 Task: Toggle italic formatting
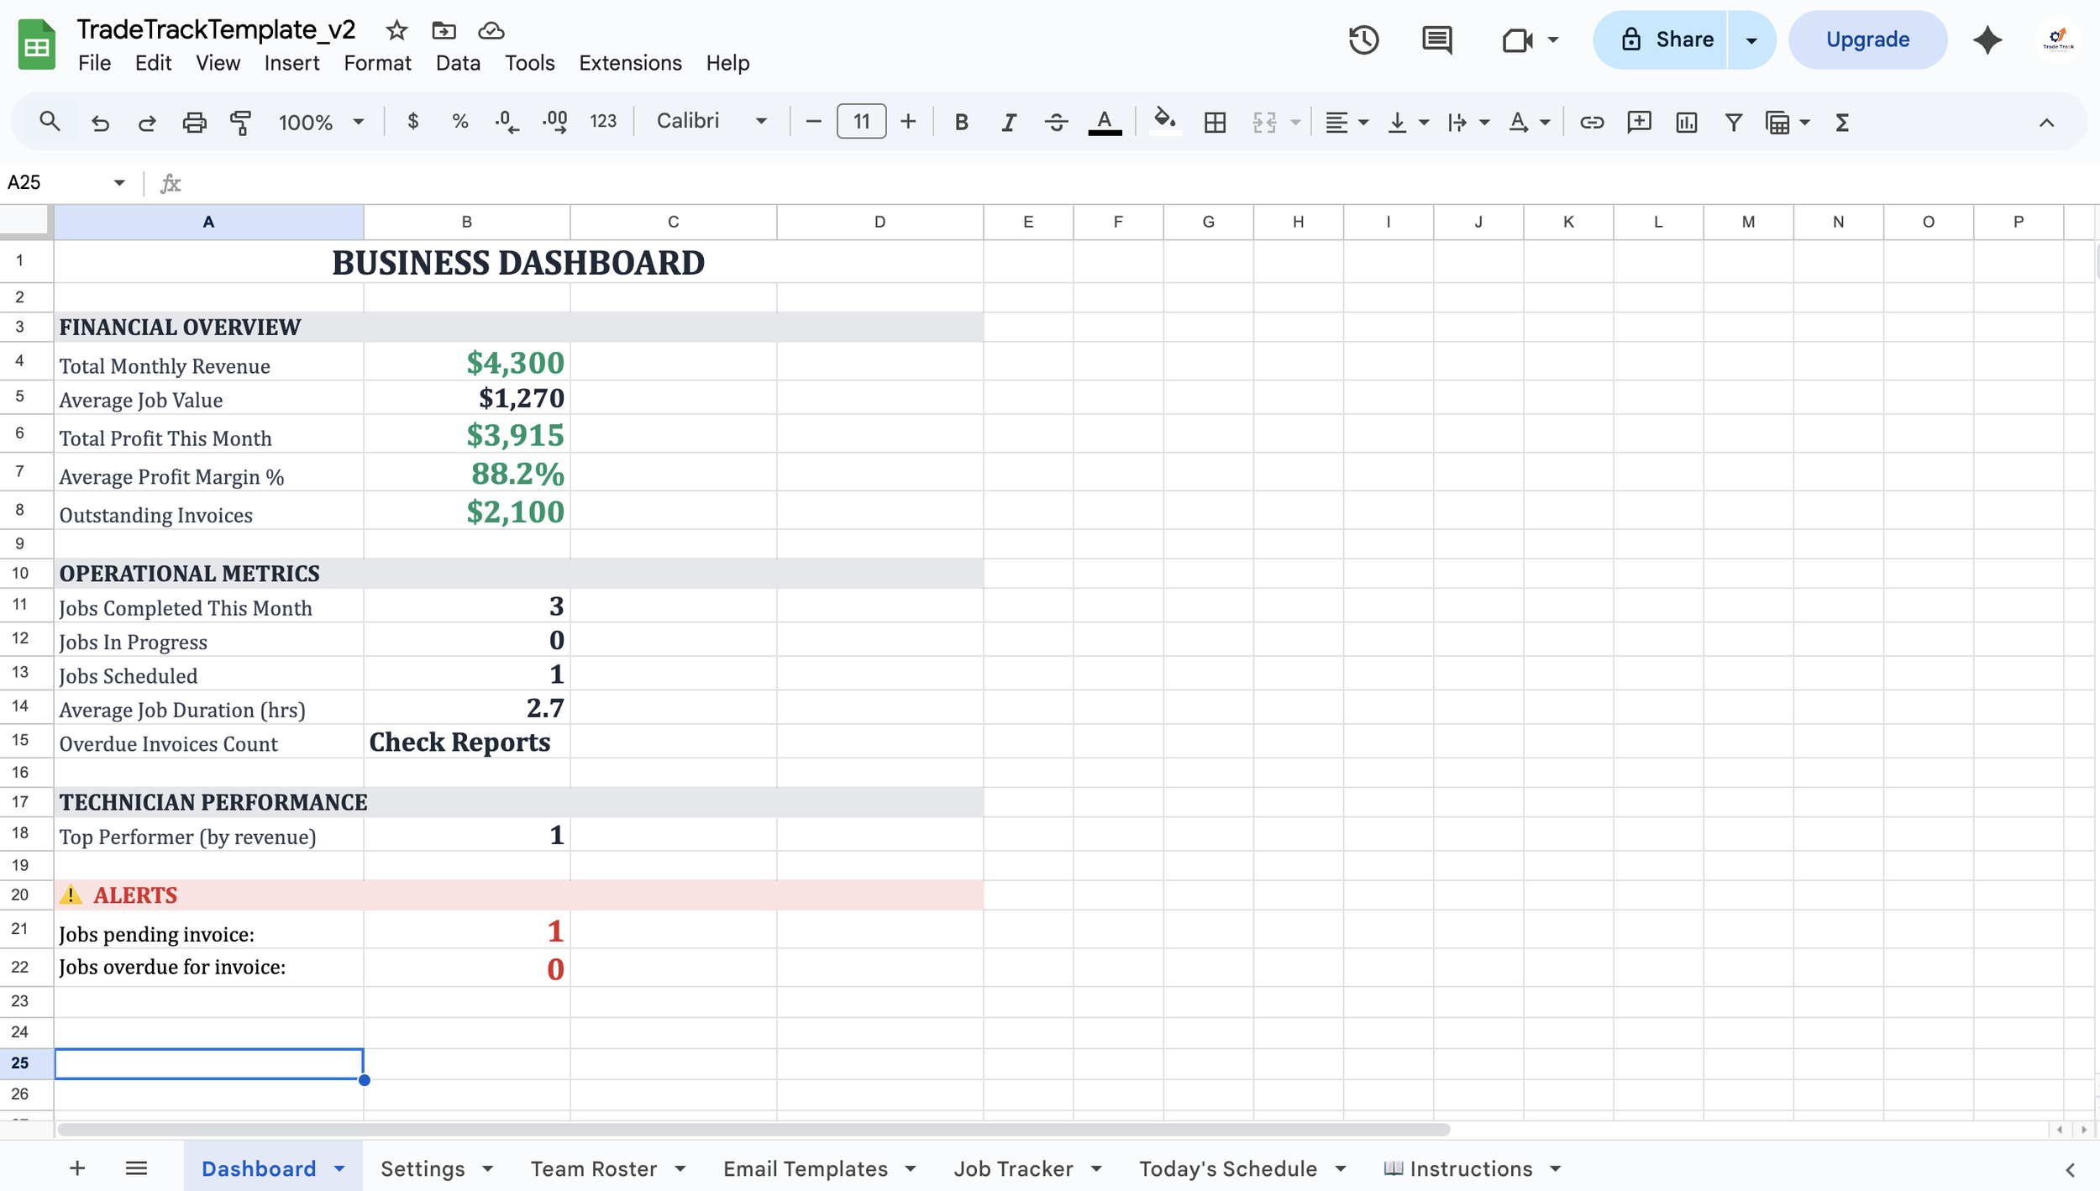pos(1009,123)
